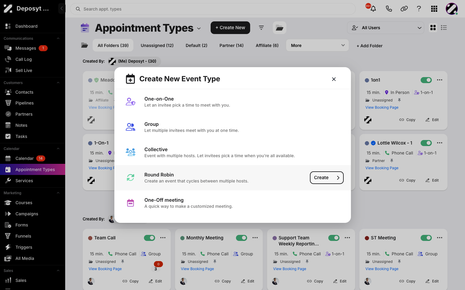
Task: Collapse the Customers sidebar section
Action: pyautogui.click(x=58, y=83)
